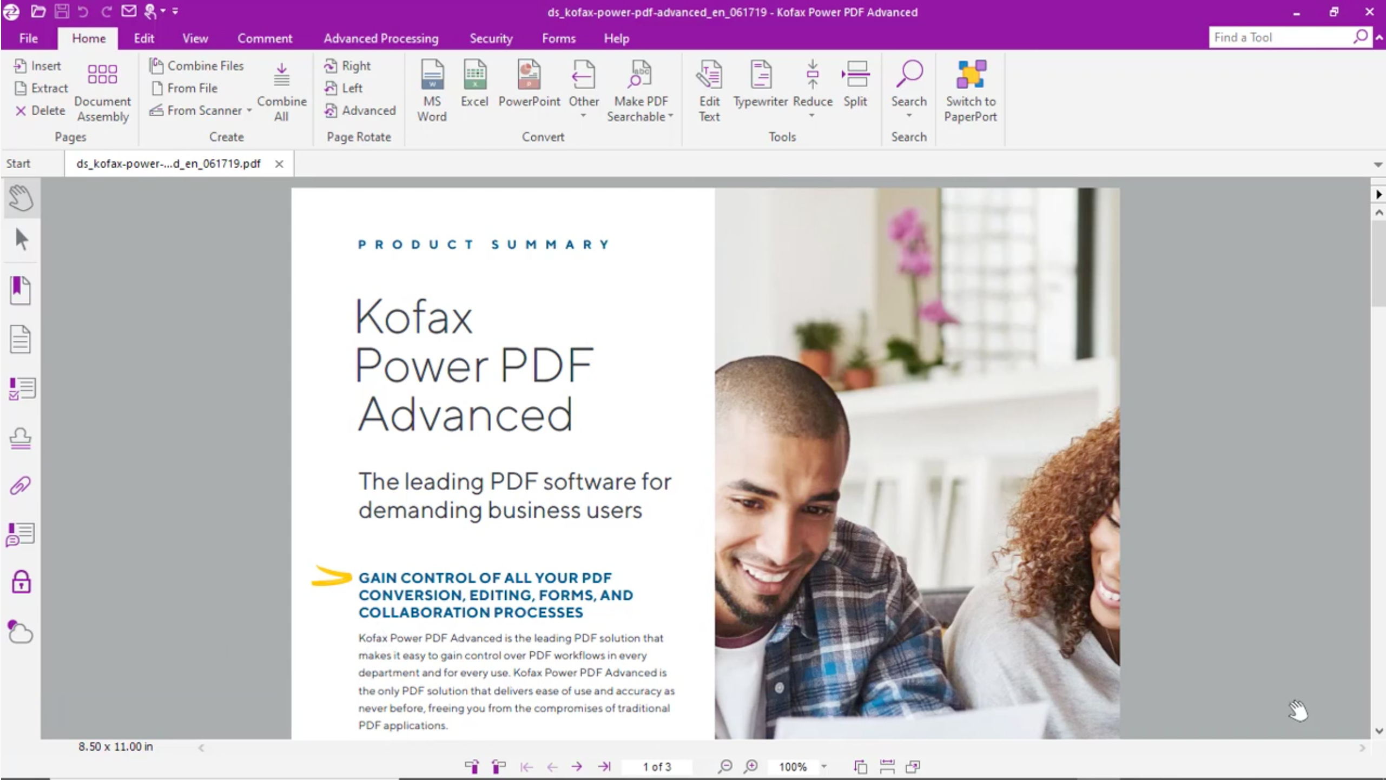1386x780 pixels.
Task: Expand the Other convert options
Action: tap(583, 116)
